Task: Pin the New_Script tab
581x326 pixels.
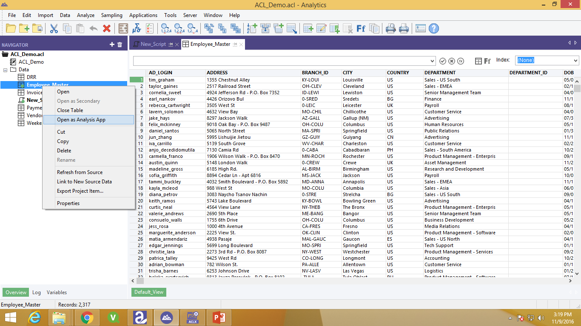Action: point(171,45)
